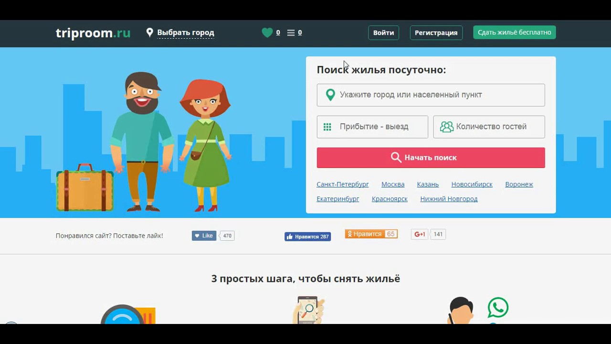Click Facebook Нравится 287 button
Viewport: 611px width, 344px height.
click(x=307, y=236)
